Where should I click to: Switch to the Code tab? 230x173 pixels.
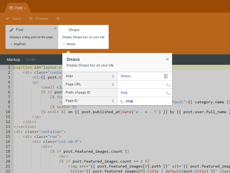(31, 60)
